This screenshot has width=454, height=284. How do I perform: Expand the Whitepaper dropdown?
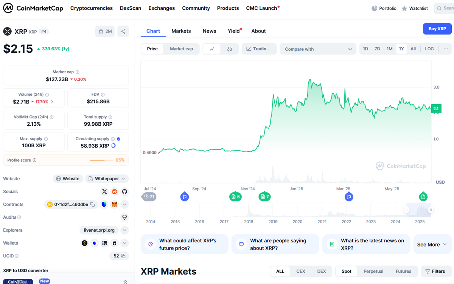(x=107, y=179)
